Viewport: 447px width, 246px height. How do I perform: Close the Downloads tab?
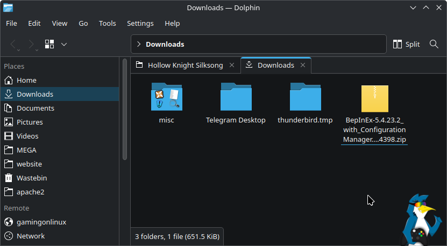point(303,65)
